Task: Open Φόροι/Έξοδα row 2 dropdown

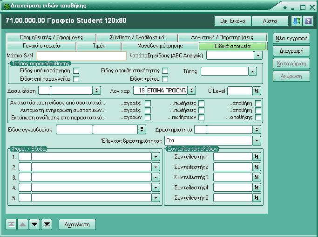Action: pyautogui.click(x=156, y=167)
